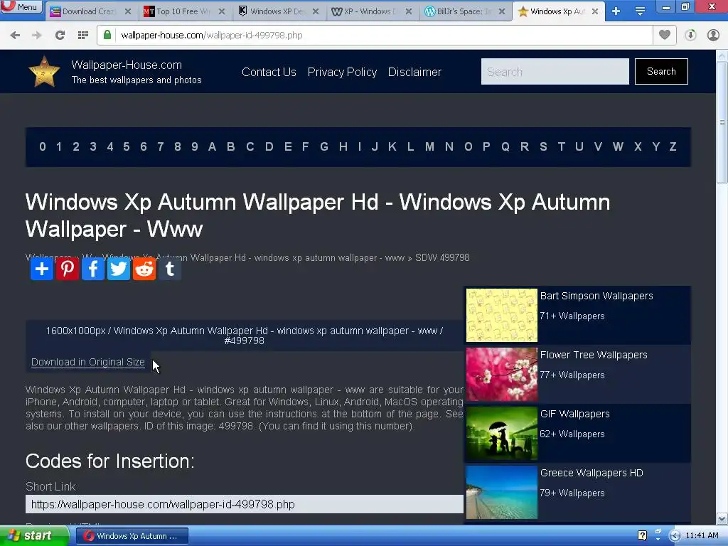Close the BillJr's Space tab
Image resolution: width=728 pixels, height=546 pixels.
[x=502, y=11]
